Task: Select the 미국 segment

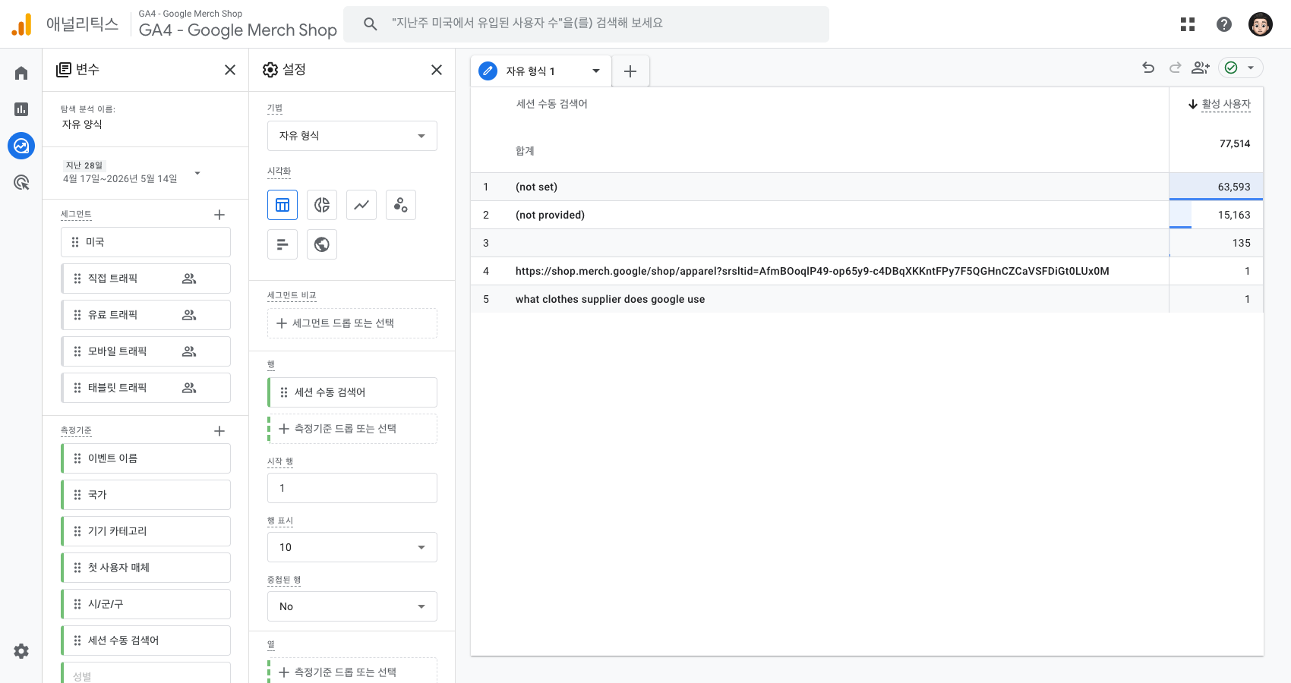Action: coord(146,242)
